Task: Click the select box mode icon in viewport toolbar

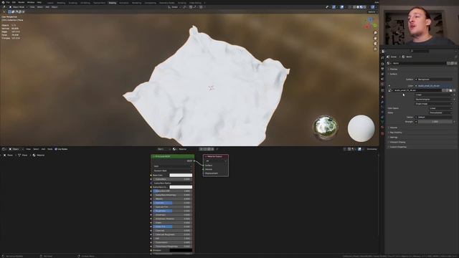Action: [x=9, y=12]
